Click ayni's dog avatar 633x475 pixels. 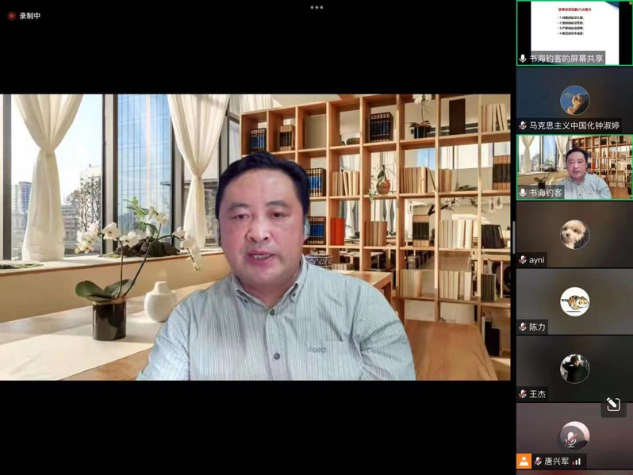coord(574,234)
